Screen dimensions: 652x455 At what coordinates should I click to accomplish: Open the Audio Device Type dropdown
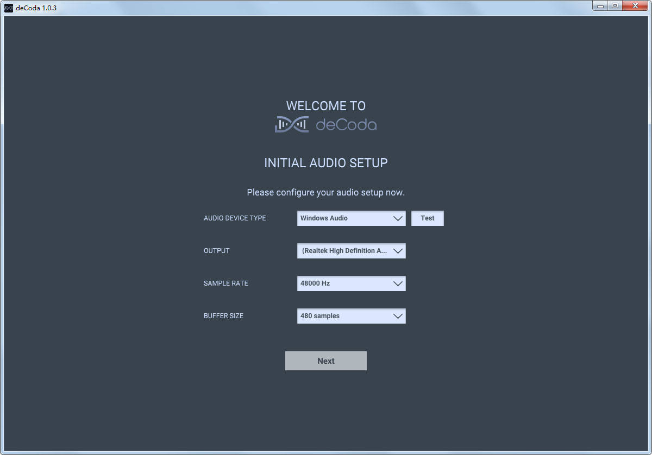pyautogui.click(x=351, y=218)
